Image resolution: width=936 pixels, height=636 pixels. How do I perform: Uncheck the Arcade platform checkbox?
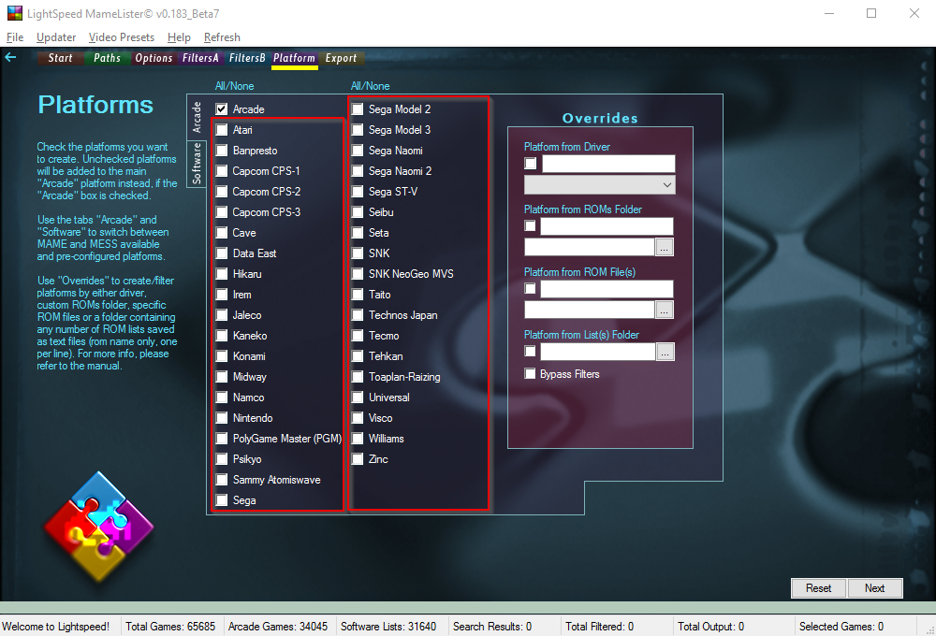(x=222, y=109)
